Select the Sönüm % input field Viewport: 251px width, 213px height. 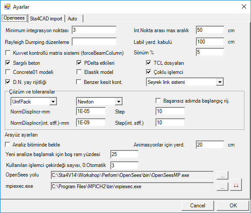point(210,52)
